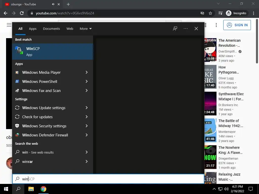
Task: Click magnifier icon beside winrar suggestion
Action: tap(17, 161)
